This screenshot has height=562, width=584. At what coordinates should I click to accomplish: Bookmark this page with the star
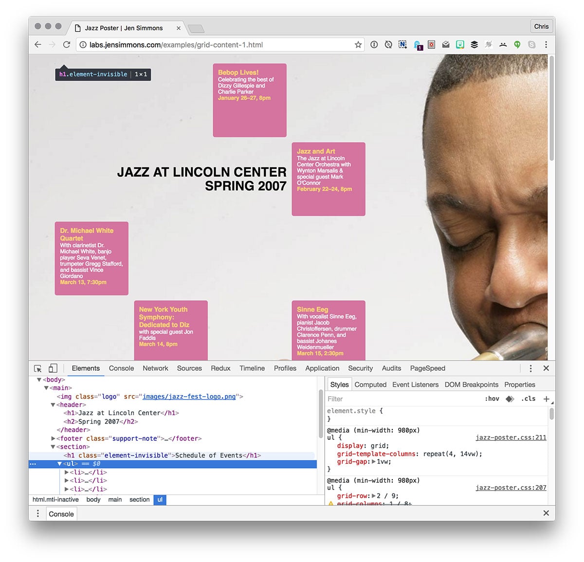(358, 45)
